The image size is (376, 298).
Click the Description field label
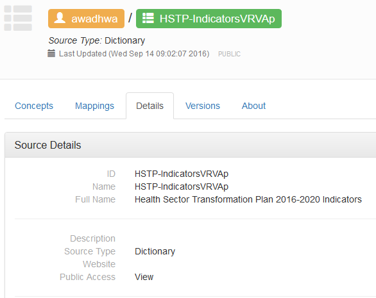coord(92,238)
